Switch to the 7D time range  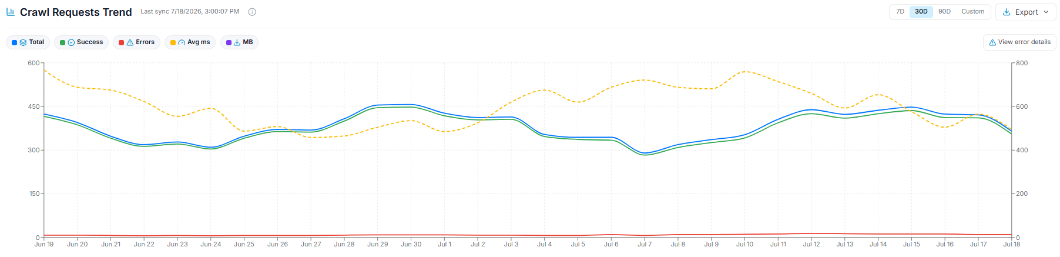coord(900,12)
